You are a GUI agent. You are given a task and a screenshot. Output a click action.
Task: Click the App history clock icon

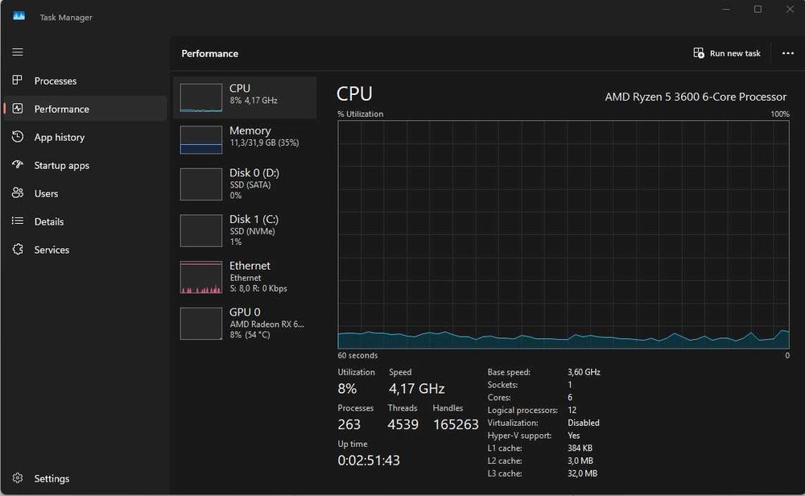[18, 137]
